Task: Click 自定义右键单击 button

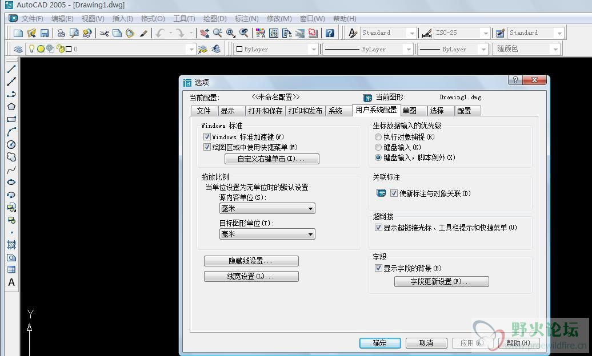Action: (x=272, y=159)
